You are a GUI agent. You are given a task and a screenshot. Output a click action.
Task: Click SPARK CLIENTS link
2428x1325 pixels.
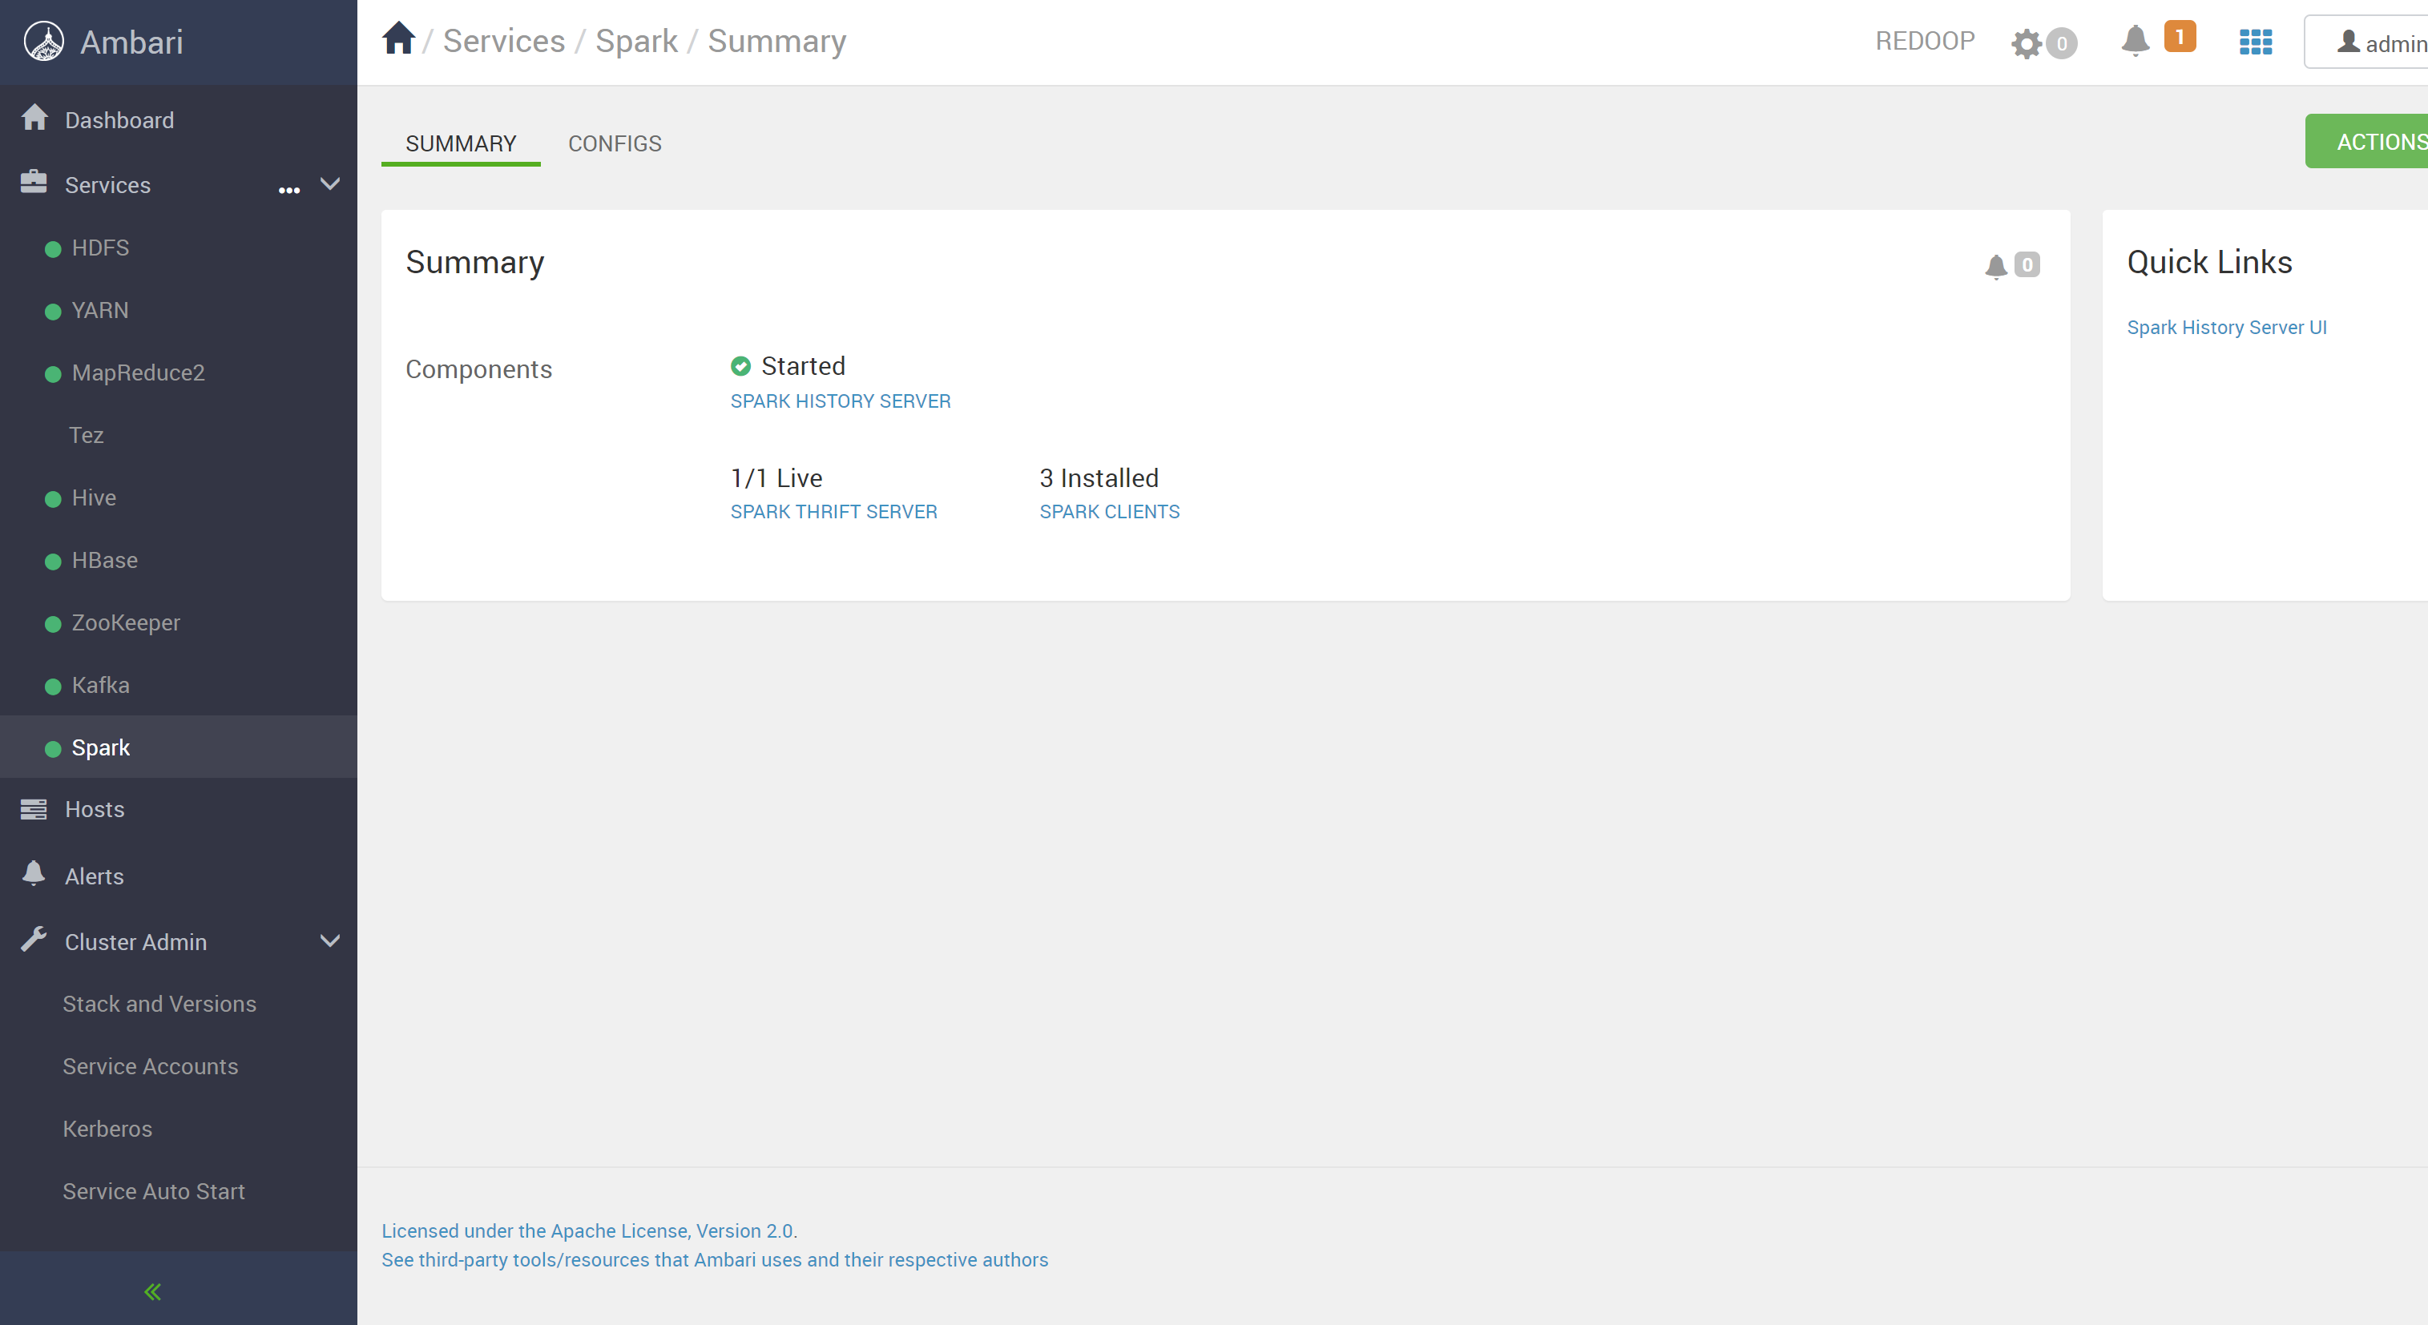[1109, 512]
